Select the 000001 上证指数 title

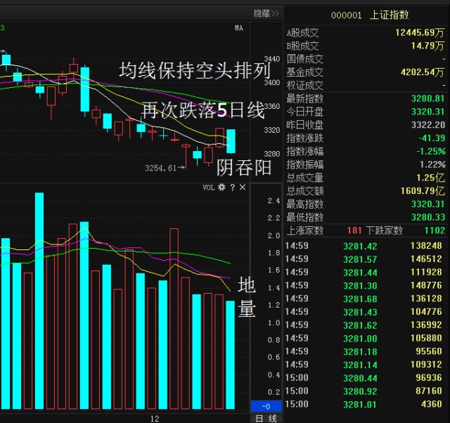(370, 15)
